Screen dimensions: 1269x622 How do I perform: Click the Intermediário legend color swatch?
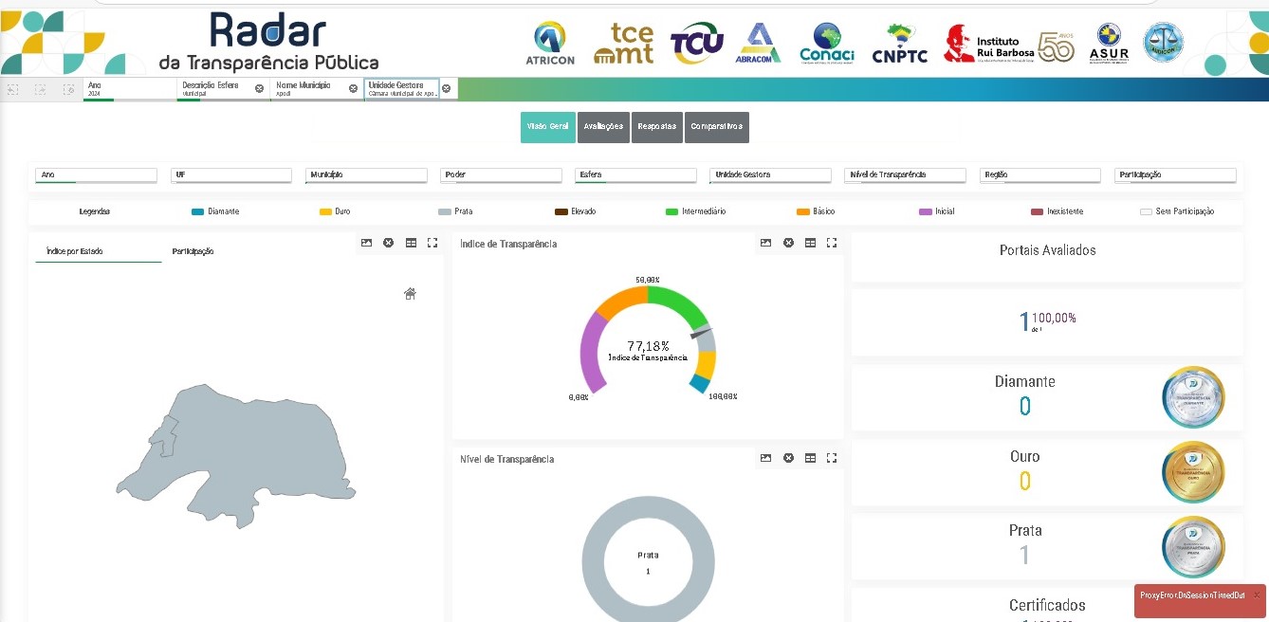pos(671,211)
